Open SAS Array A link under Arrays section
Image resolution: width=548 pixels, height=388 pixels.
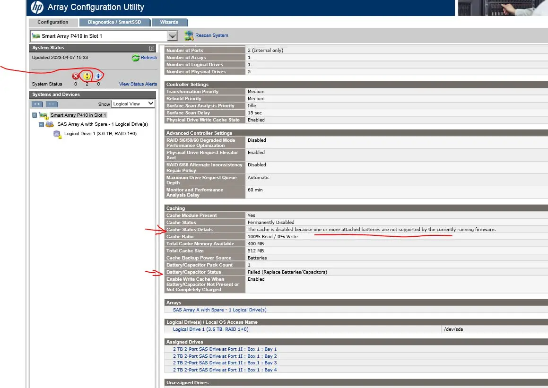point(219,310)
